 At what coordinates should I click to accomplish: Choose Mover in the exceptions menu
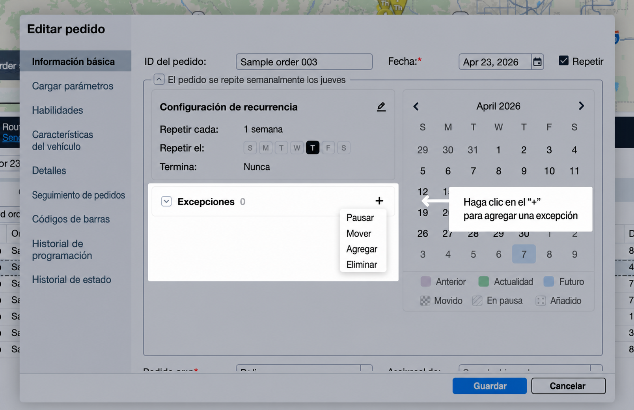(359, 234)
